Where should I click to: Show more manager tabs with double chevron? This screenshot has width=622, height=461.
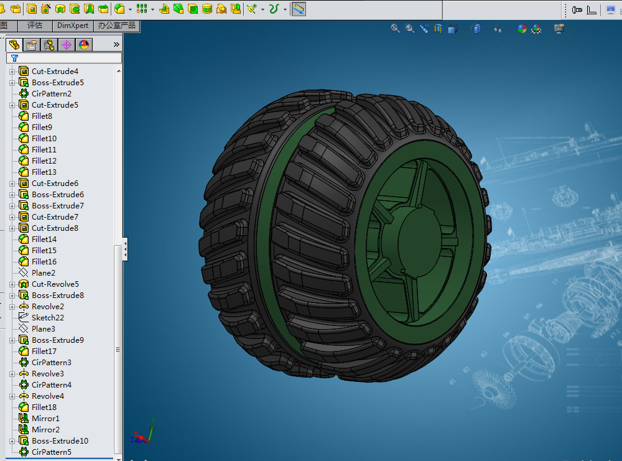click(116, 44)
